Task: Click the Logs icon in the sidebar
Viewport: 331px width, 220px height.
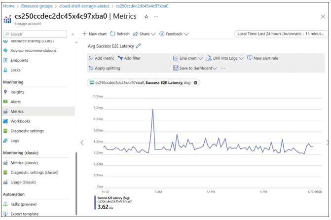Action: (5, 141)
